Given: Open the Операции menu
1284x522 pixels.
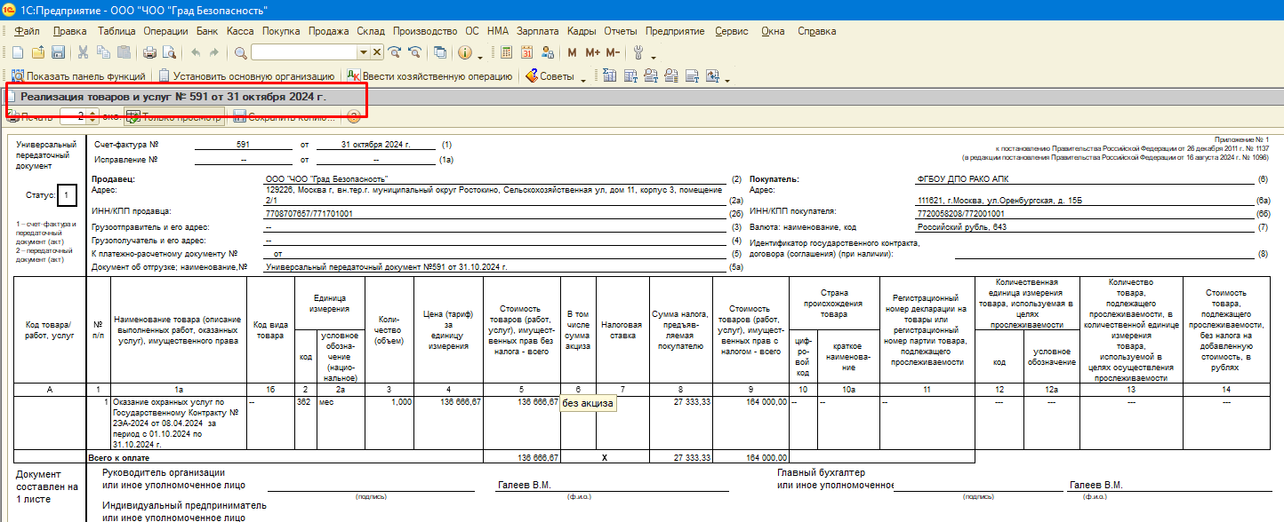Looking at the screenshot, I should [166, 31].
